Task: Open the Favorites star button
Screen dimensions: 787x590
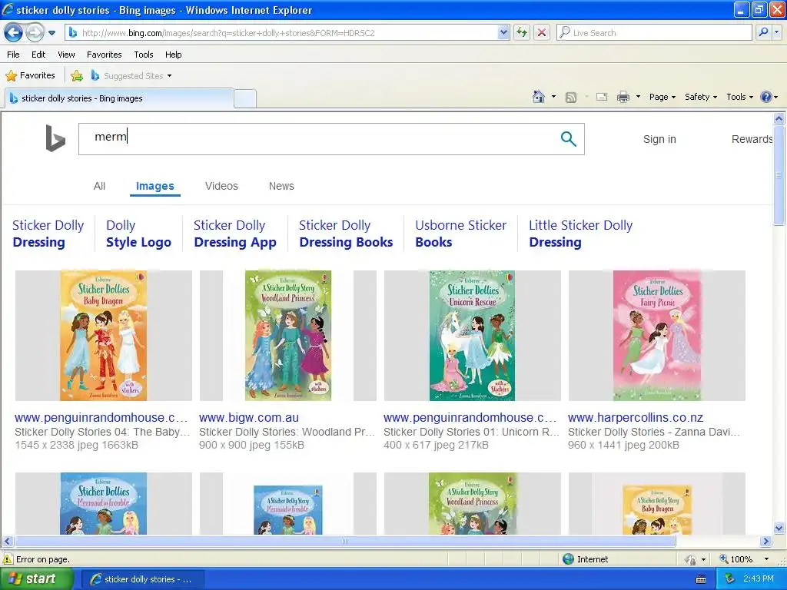Action: (30, 76)
